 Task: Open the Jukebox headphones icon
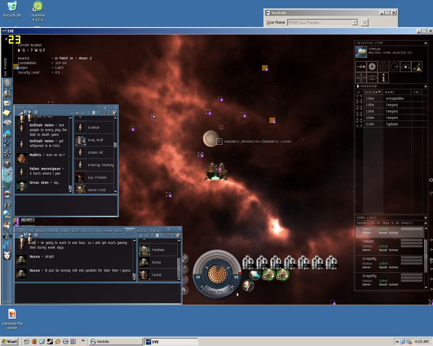pyautogui.click(x=7, y=235)
